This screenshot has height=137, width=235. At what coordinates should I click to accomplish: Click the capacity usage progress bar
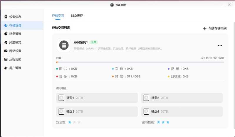[x=140, y=62]
